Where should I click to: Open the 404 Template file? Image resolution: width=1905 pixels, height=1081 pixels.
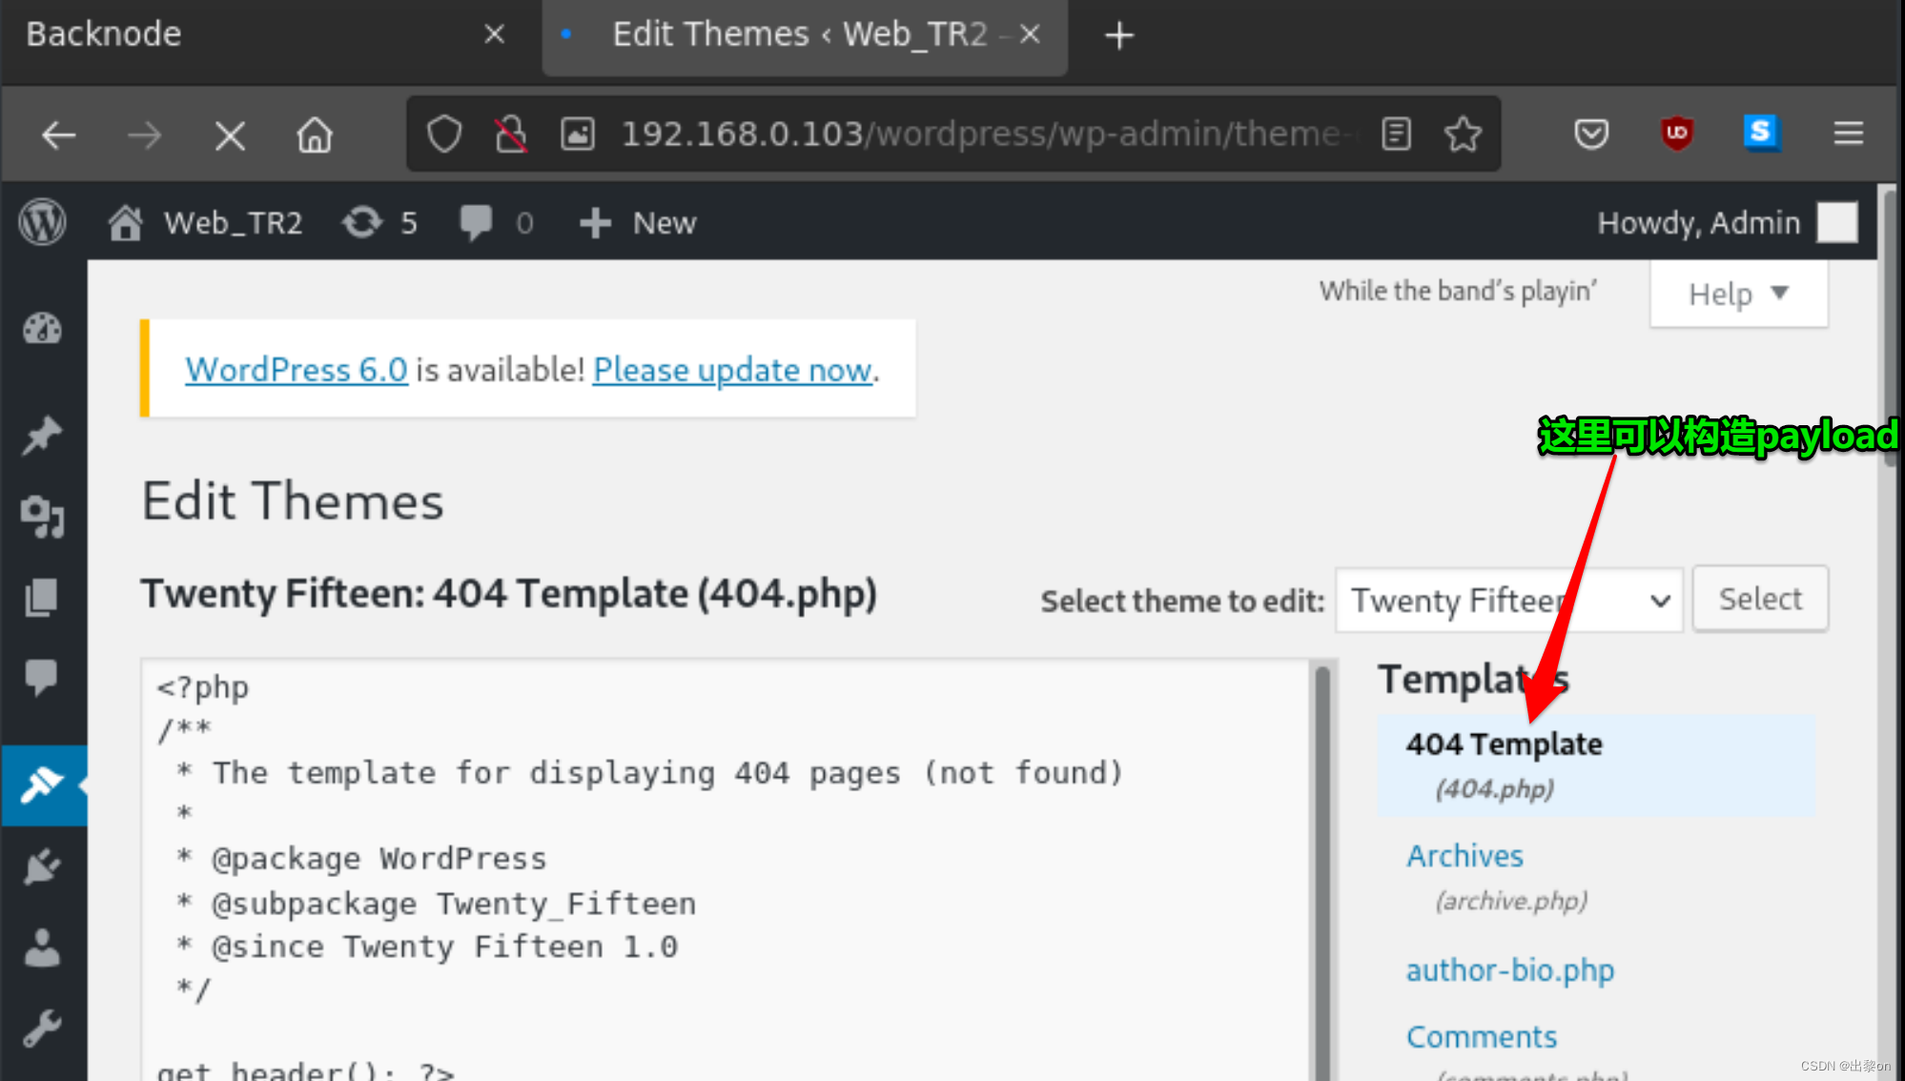coord(1504,744)
